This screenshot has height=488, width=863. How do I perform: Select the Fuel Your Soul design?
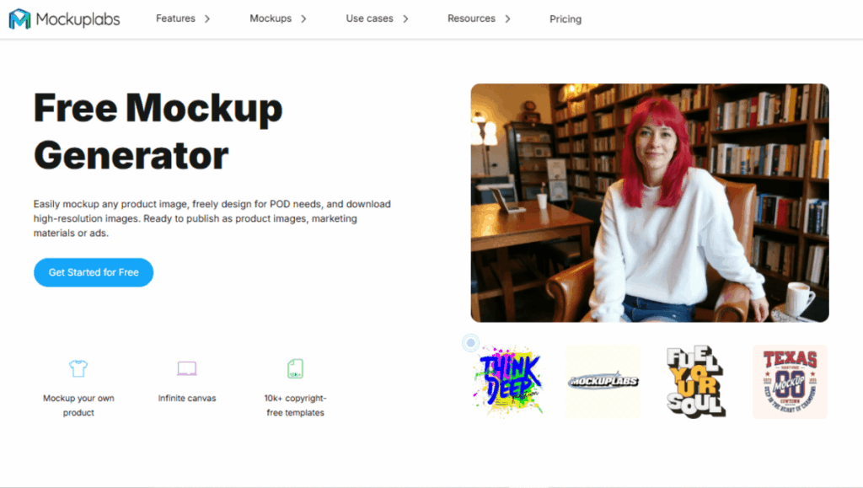click(695, 382)
